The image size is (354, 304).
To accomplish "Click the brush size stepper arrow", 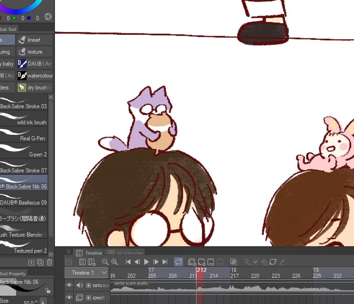I will [36, 302].
